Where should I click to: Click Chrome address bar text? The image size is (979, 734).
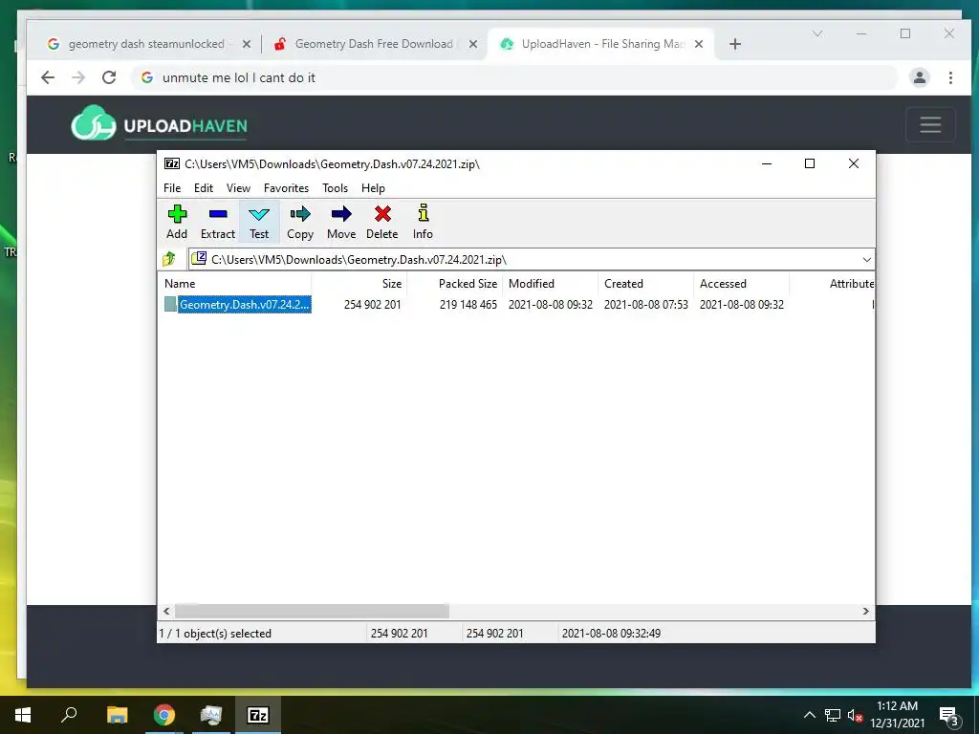coord(238,77)
